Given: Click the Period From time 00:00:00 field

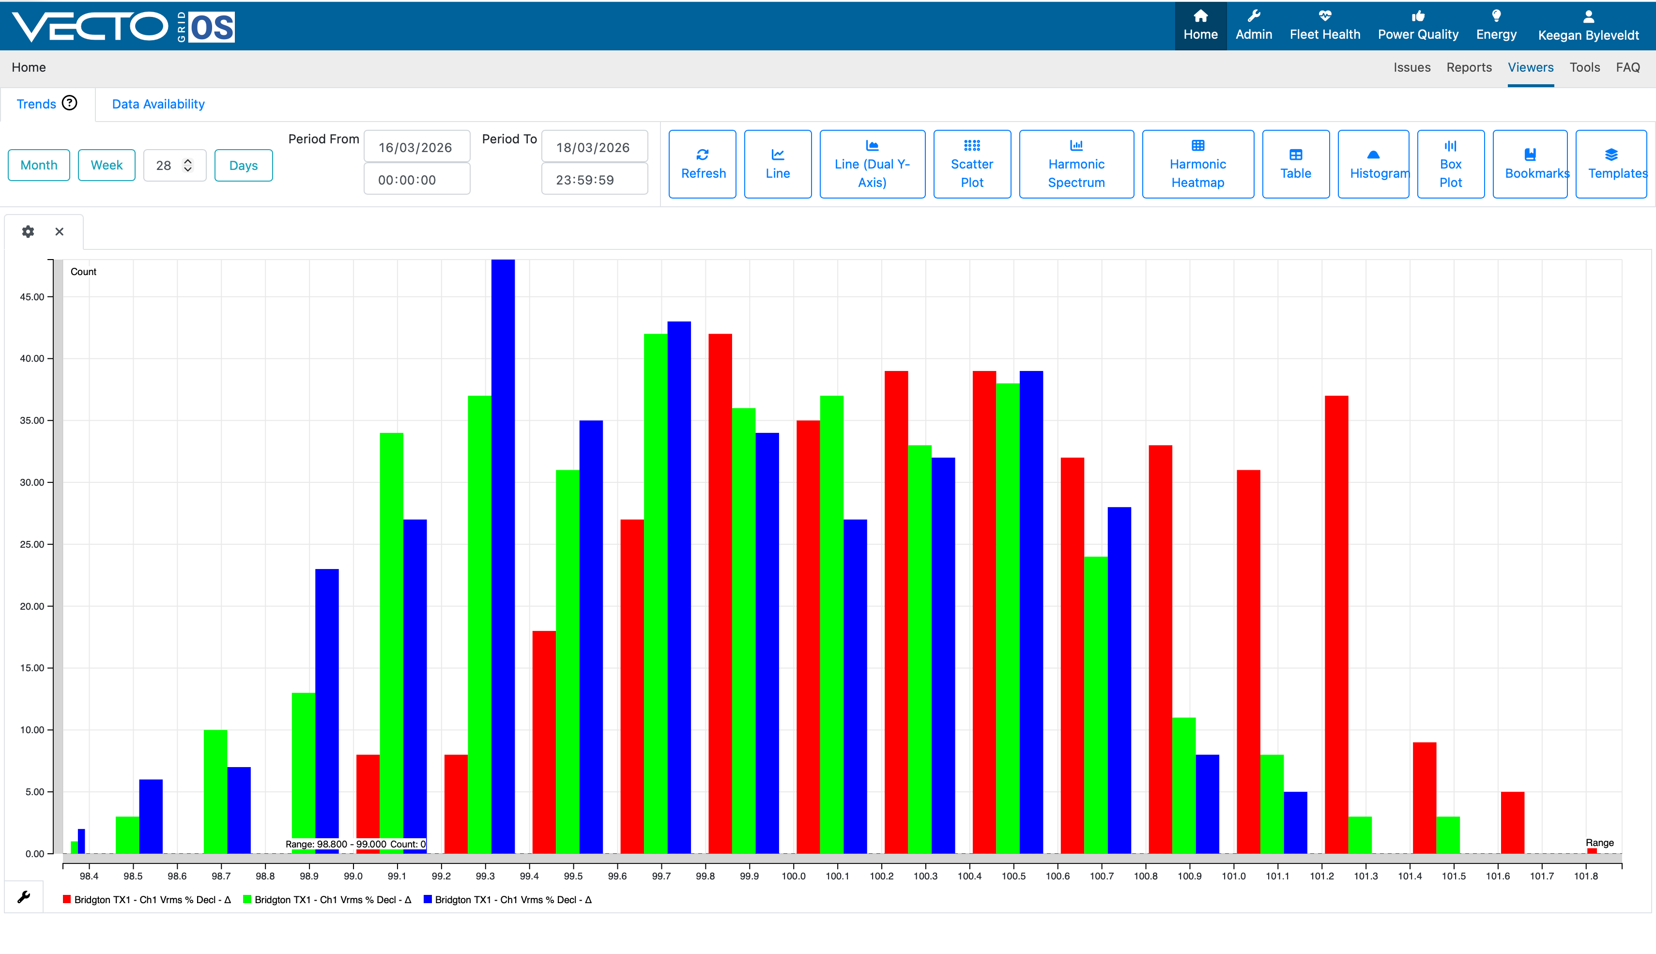Looking at the screenshot, I should tap(416, 179).
